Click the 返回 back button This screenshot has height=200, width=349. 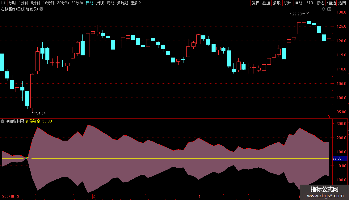pos(342,3)
